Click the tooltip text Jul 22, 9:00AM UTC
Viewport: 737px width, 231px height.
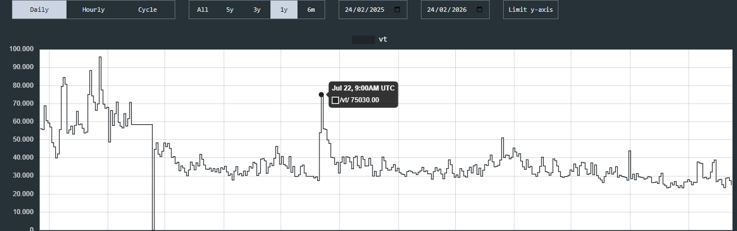click(x=363, y=88)
